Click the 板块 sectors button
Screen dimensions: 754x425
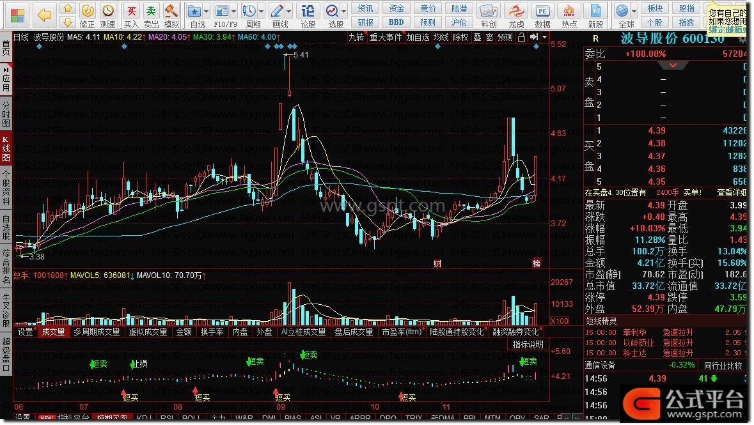pos(655,9)
